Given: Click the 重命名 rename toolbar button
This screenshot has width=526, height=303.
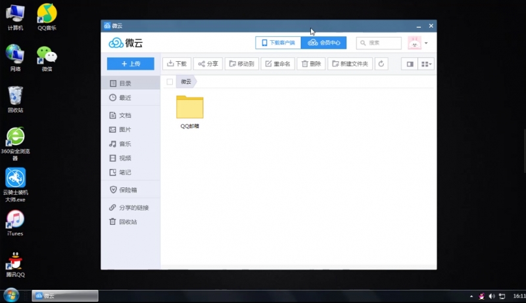Looking at the screenshot, I should click(277, 64).
